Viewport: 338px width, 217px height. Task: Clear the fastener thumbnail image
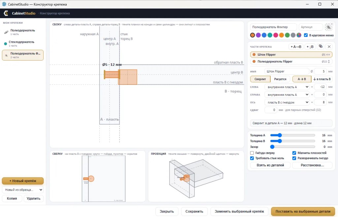[x=332, y=24]
